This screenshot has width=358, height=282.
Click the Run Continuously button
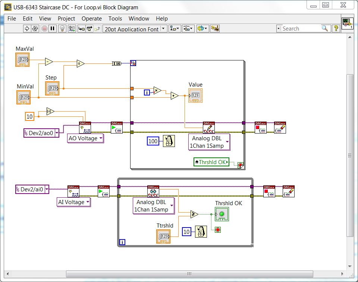[35, 29]
